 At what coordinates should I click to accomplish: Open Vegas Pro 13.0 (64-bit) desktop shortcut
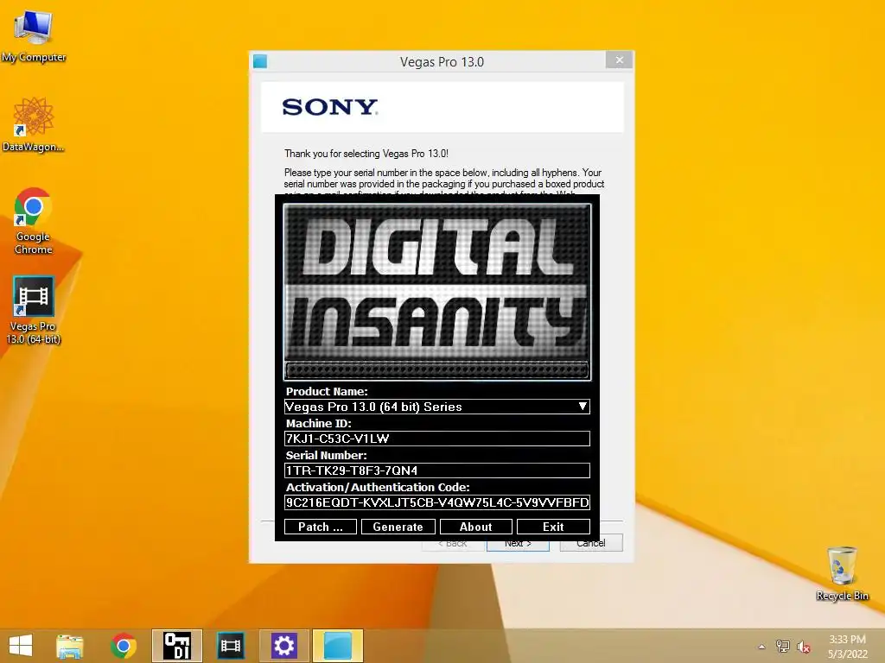34,310
